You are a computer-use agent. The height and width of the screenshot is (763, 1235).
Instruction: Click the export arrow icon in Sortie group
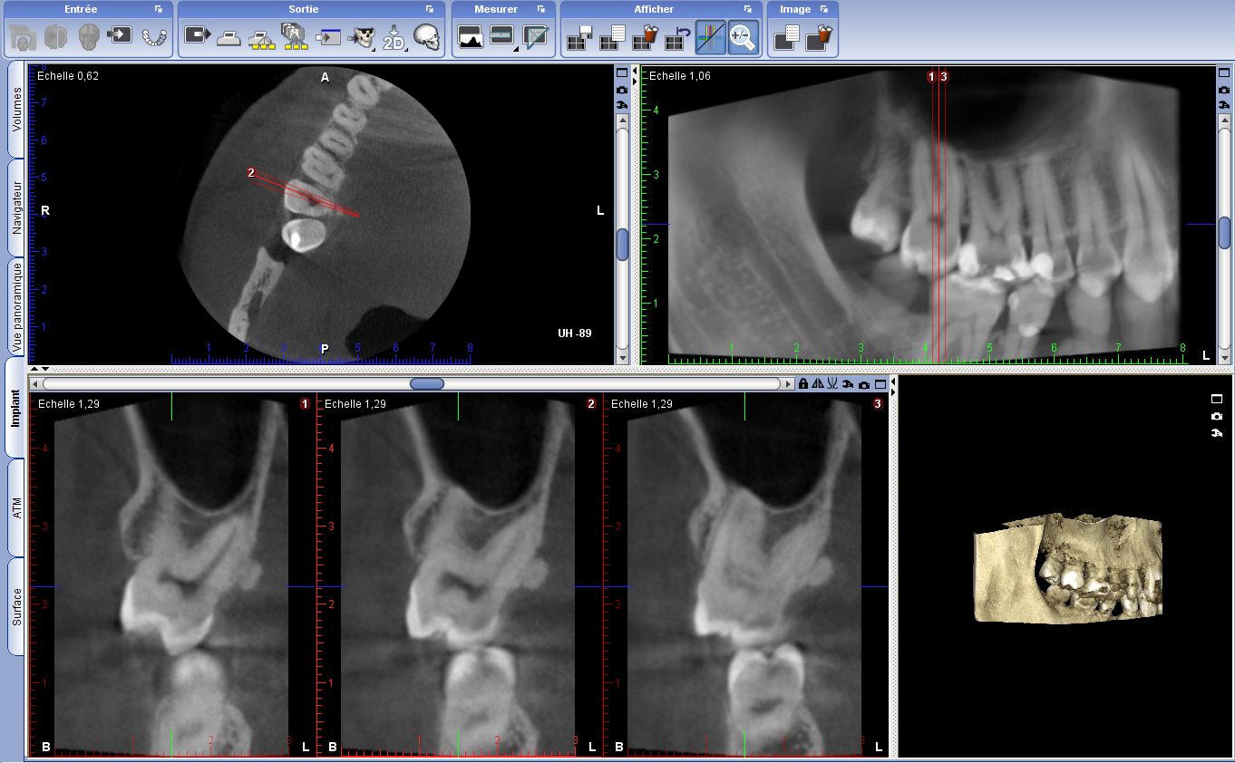pyautogui.click(x=197, y=36)
